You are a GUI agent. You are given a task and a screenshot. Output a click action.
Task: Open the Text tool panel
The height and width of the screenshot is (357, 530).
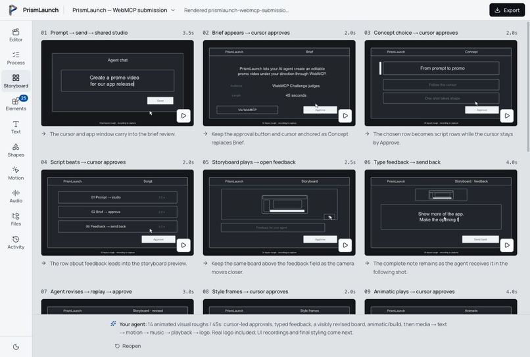coord(16,127)
